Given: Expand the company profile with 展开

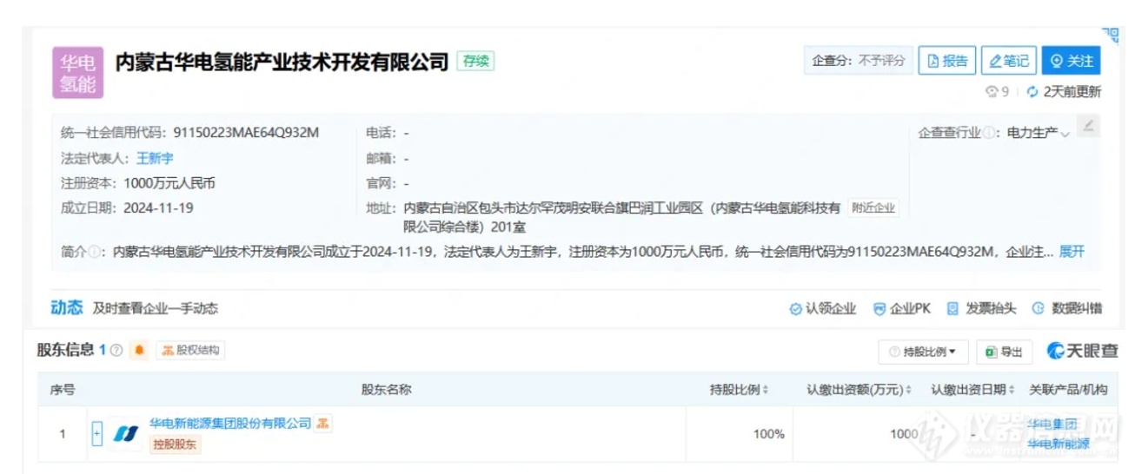Looking at the screenshot, I should pos(1072,252).
